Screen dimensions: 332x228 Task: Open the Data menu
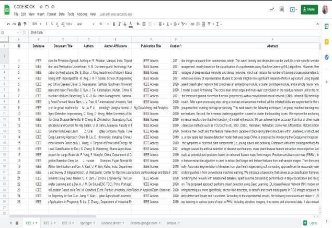(x=62, y=14)
